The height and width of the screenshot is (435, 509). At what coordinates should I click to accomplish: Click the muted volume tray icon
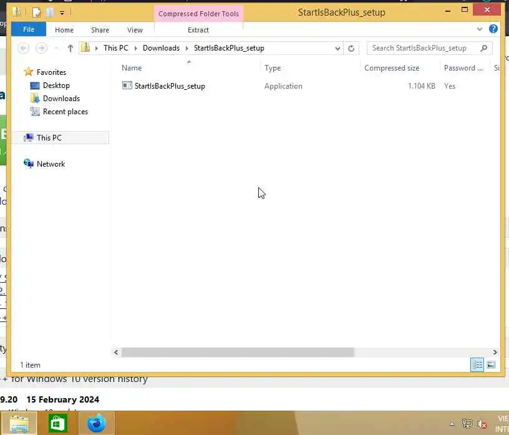coord(482,424)
